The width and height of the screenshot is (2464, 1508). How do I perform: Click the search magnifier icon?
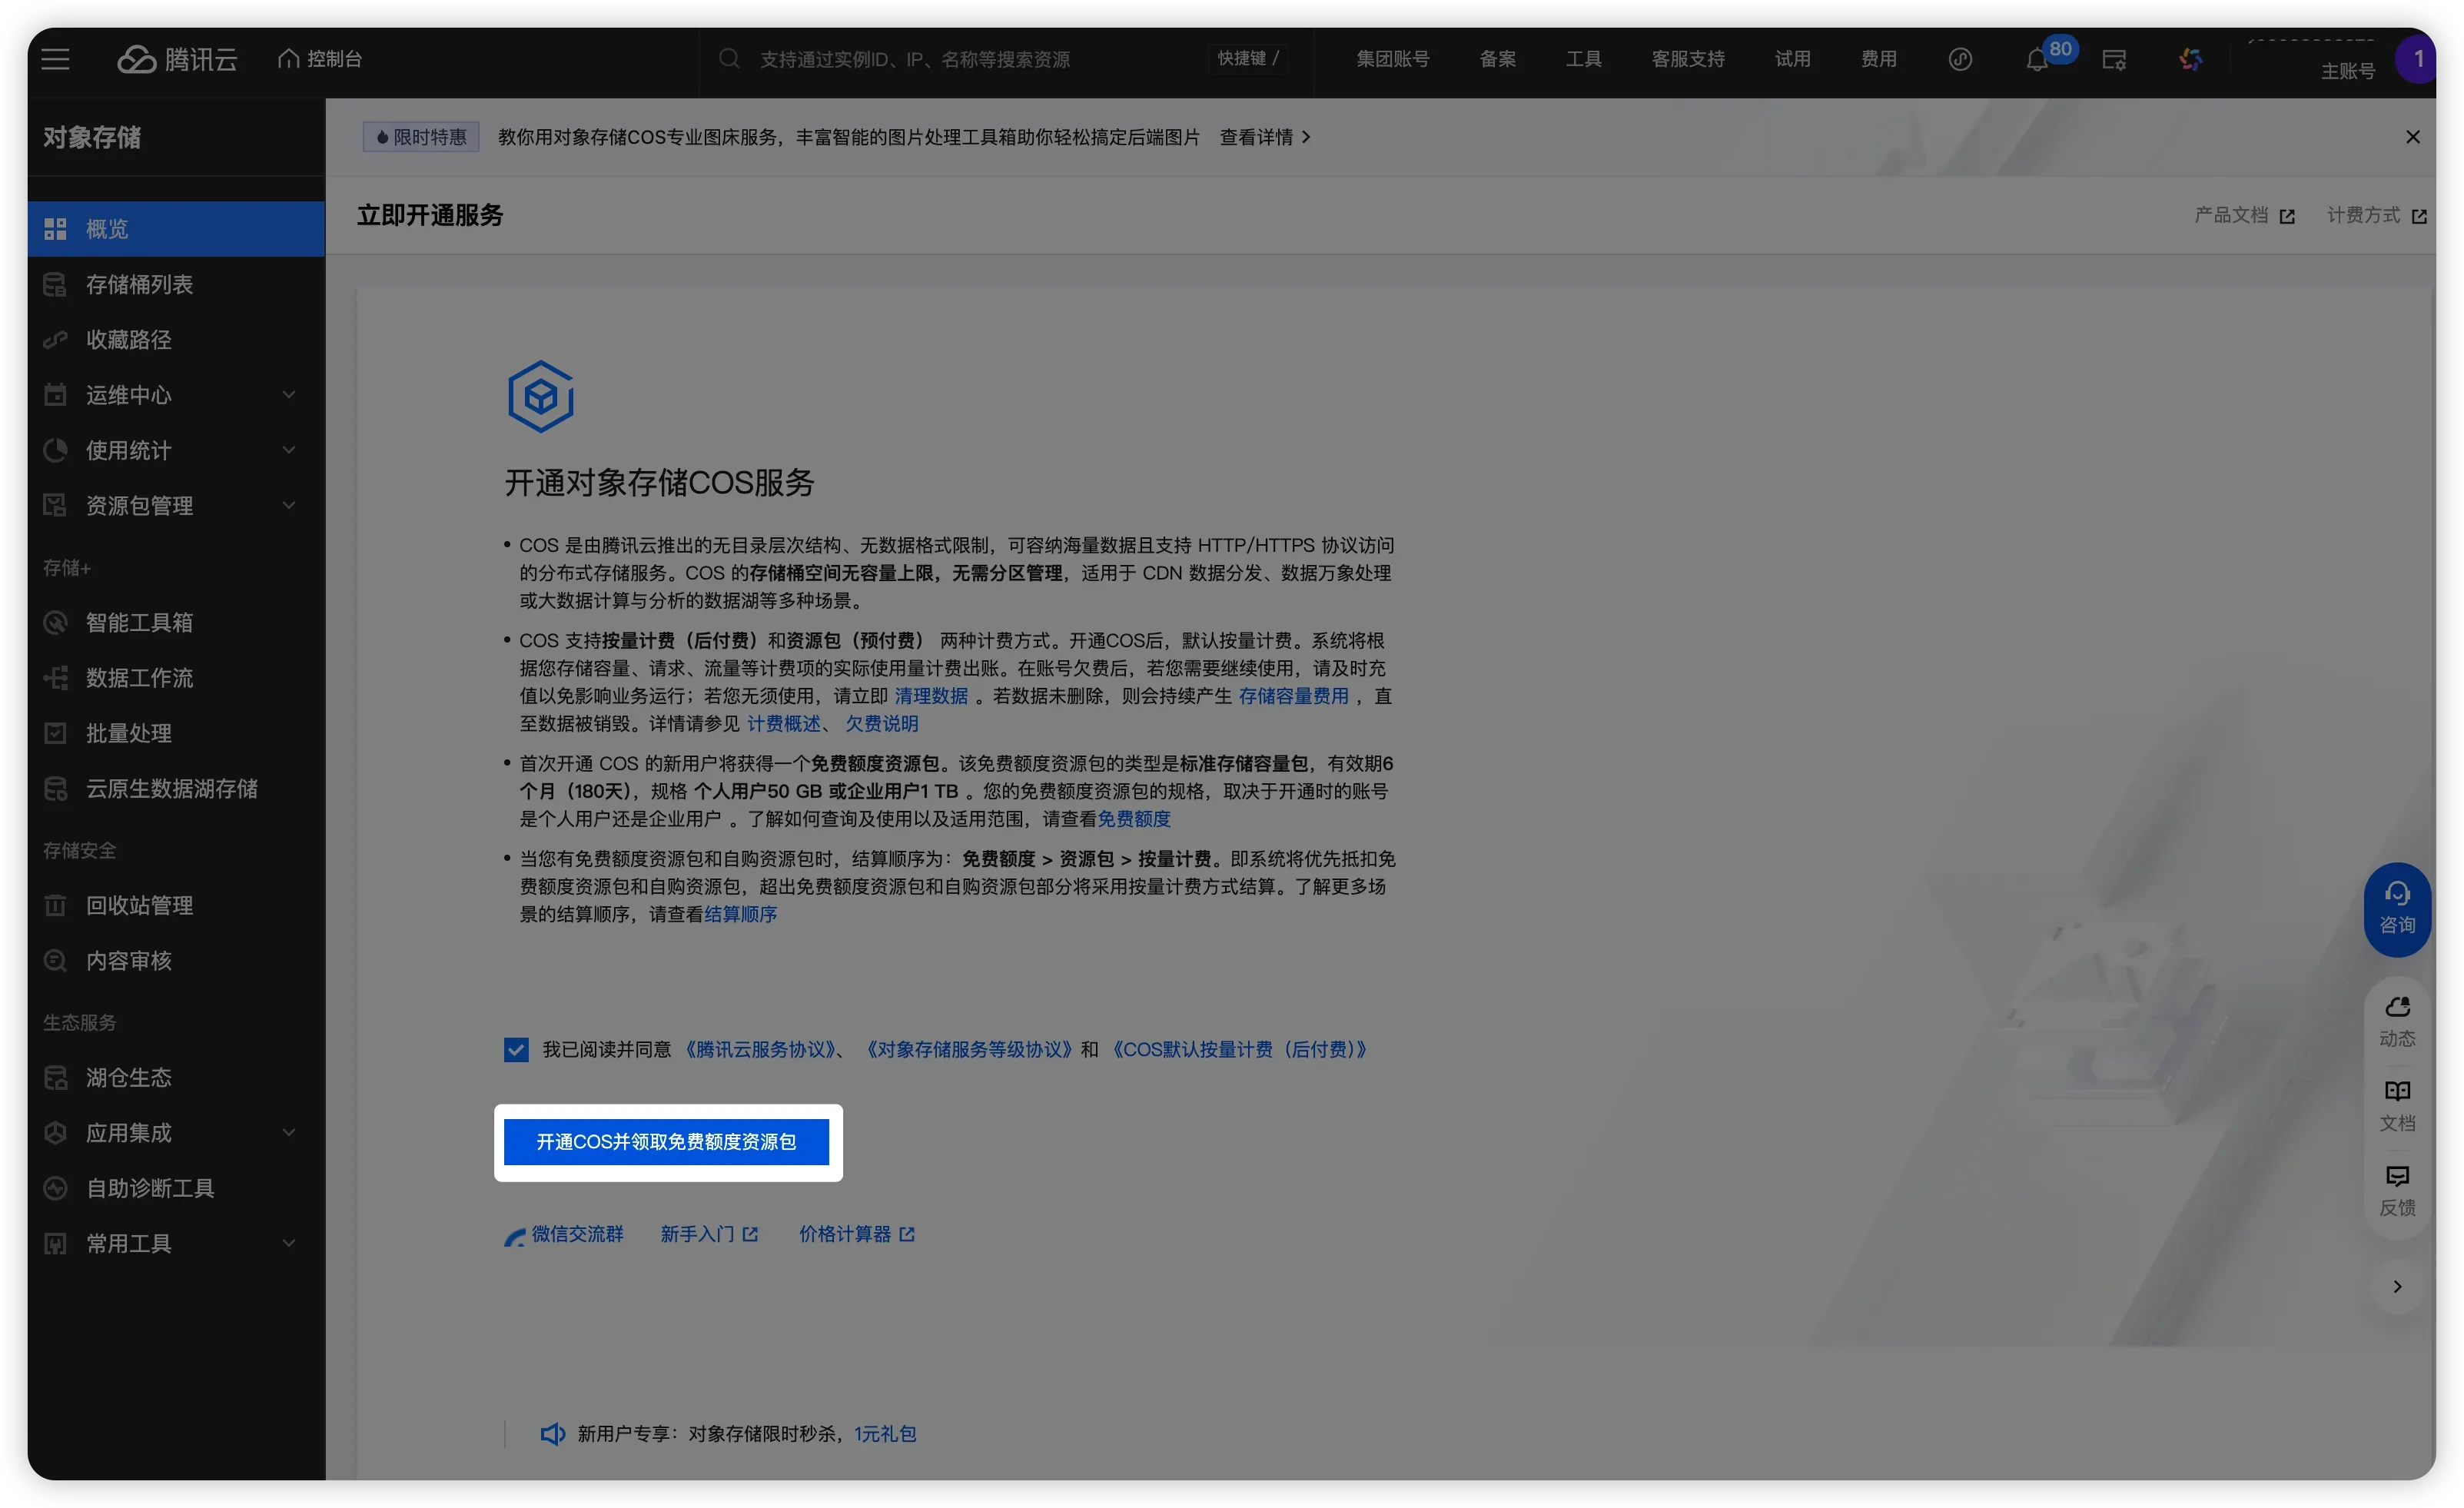click(729, 59)
